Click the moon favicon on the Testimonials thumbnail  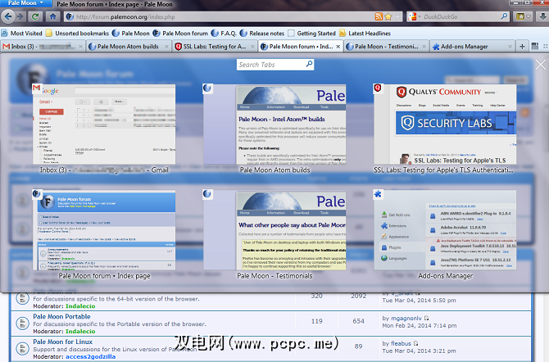click(207, 194)
